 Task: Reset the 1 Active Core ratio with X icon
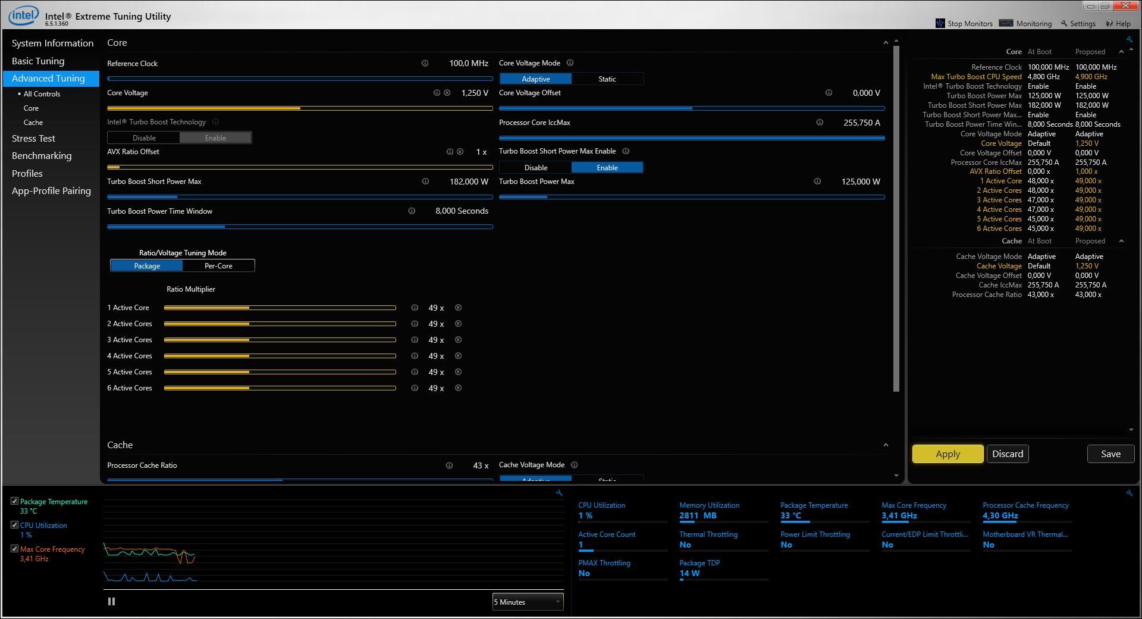[x=458, y=308]
